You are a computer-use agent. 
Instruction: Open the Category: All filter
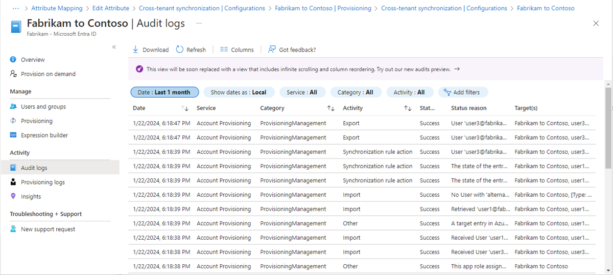[x=355, y=93]
